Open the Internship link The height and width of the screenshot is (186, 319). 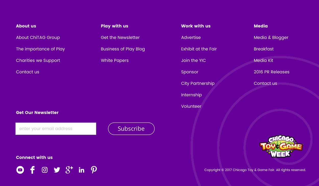191,95
